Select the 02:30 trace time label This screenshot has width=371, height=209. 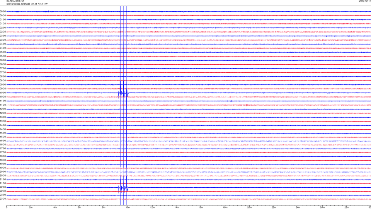click(3, 32)
